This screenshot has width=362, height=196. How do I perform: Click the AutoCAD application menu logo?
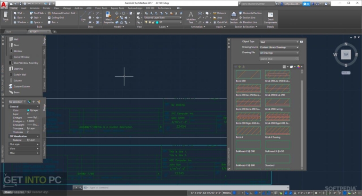4,4
